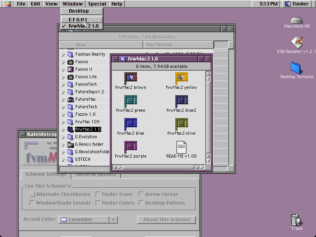Expand the Fuzzie 1.0 folder triangle

pyautogui.click(x=63, y=115)
